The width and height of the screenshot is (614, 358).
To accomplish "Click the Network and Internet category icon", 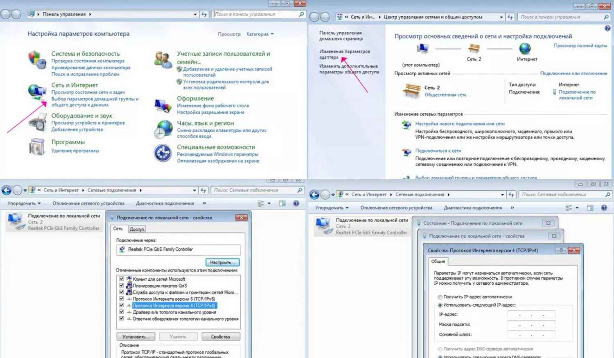I will pyautogui.click(x=37, y=92).
